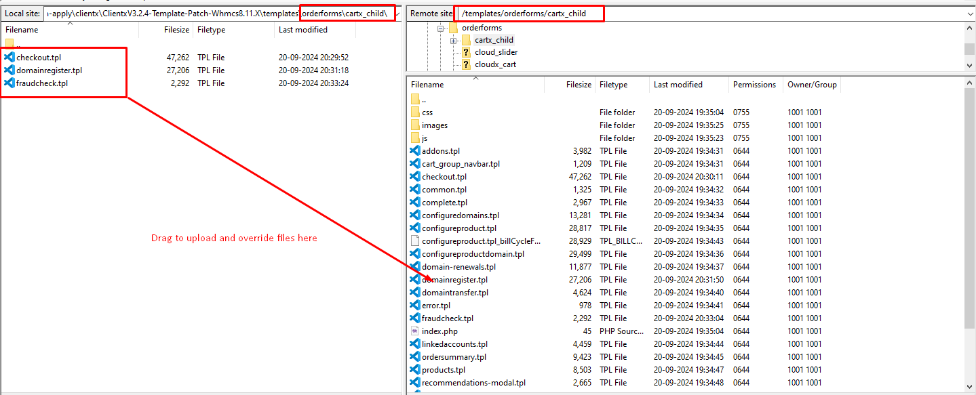Open the Remote site path dropdown

[x=969, y=14]
